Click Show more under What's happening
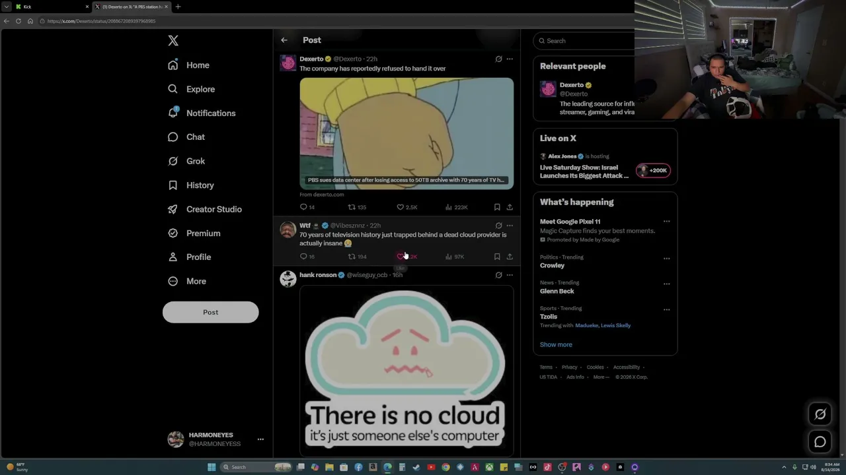This screenshot has height=475, width=846. 556,344
